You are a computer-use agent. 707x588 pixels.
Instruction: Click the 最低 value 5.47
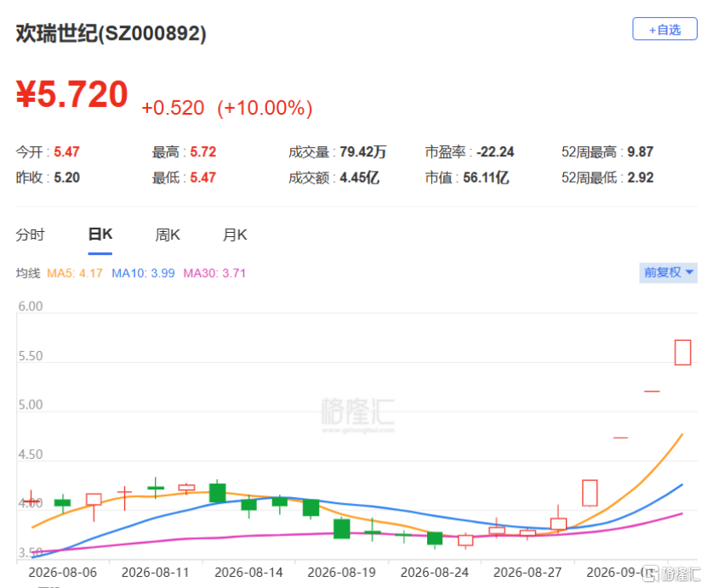click(202, 178)
